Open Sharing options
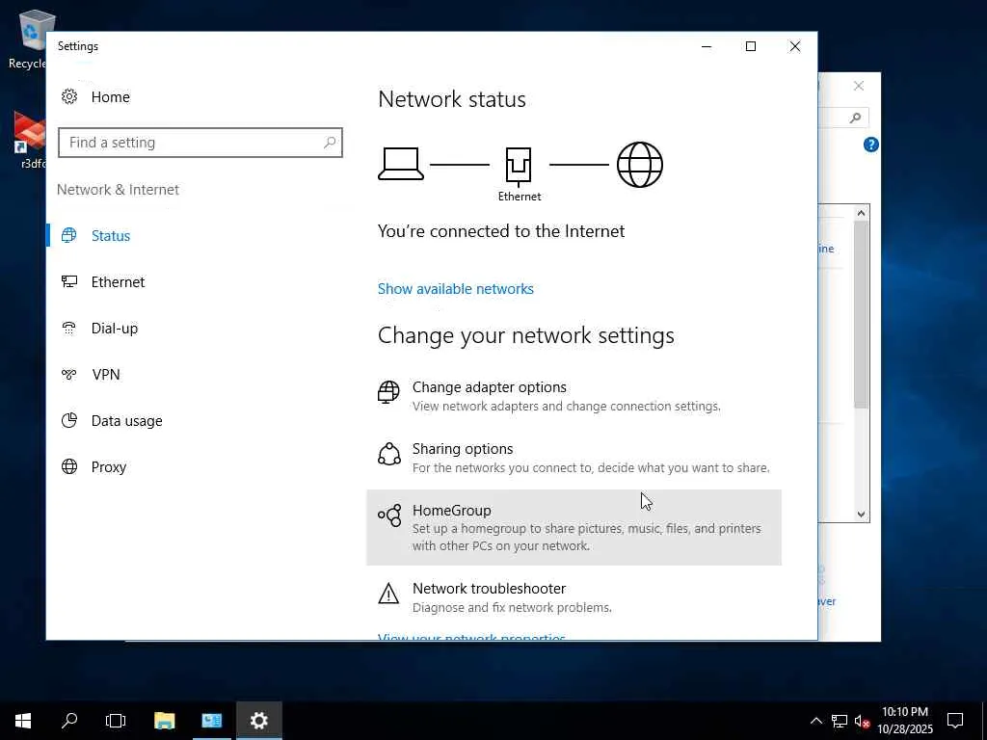This screenshot has width=987, height=740. [x=574, y=458]
